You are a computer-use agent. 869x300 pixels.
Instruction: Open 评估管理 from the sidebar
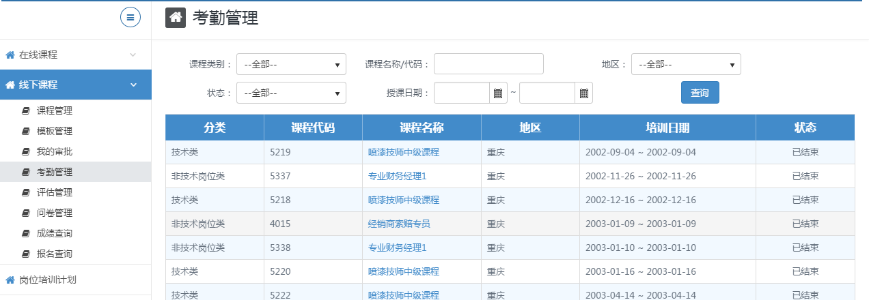pos(55,192)
